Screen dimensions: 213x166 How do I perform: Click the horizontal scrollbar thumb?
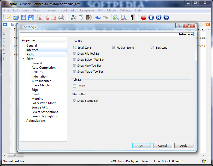[15, 155]
